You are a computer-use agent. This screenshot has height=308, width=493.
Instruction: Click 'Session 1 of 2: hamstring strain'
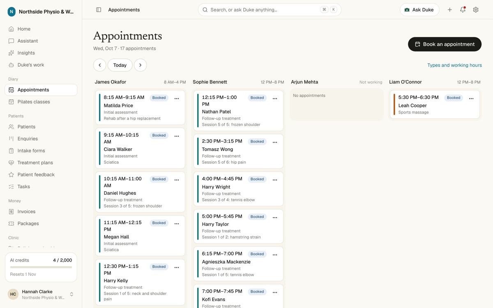click(231, 237)
